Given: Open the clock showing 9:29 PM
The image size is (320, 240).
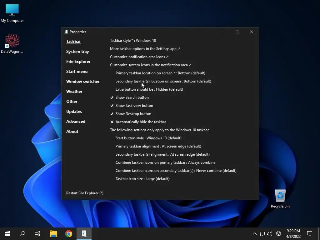Looking at the screenshot, I should [x=293, y=234].
